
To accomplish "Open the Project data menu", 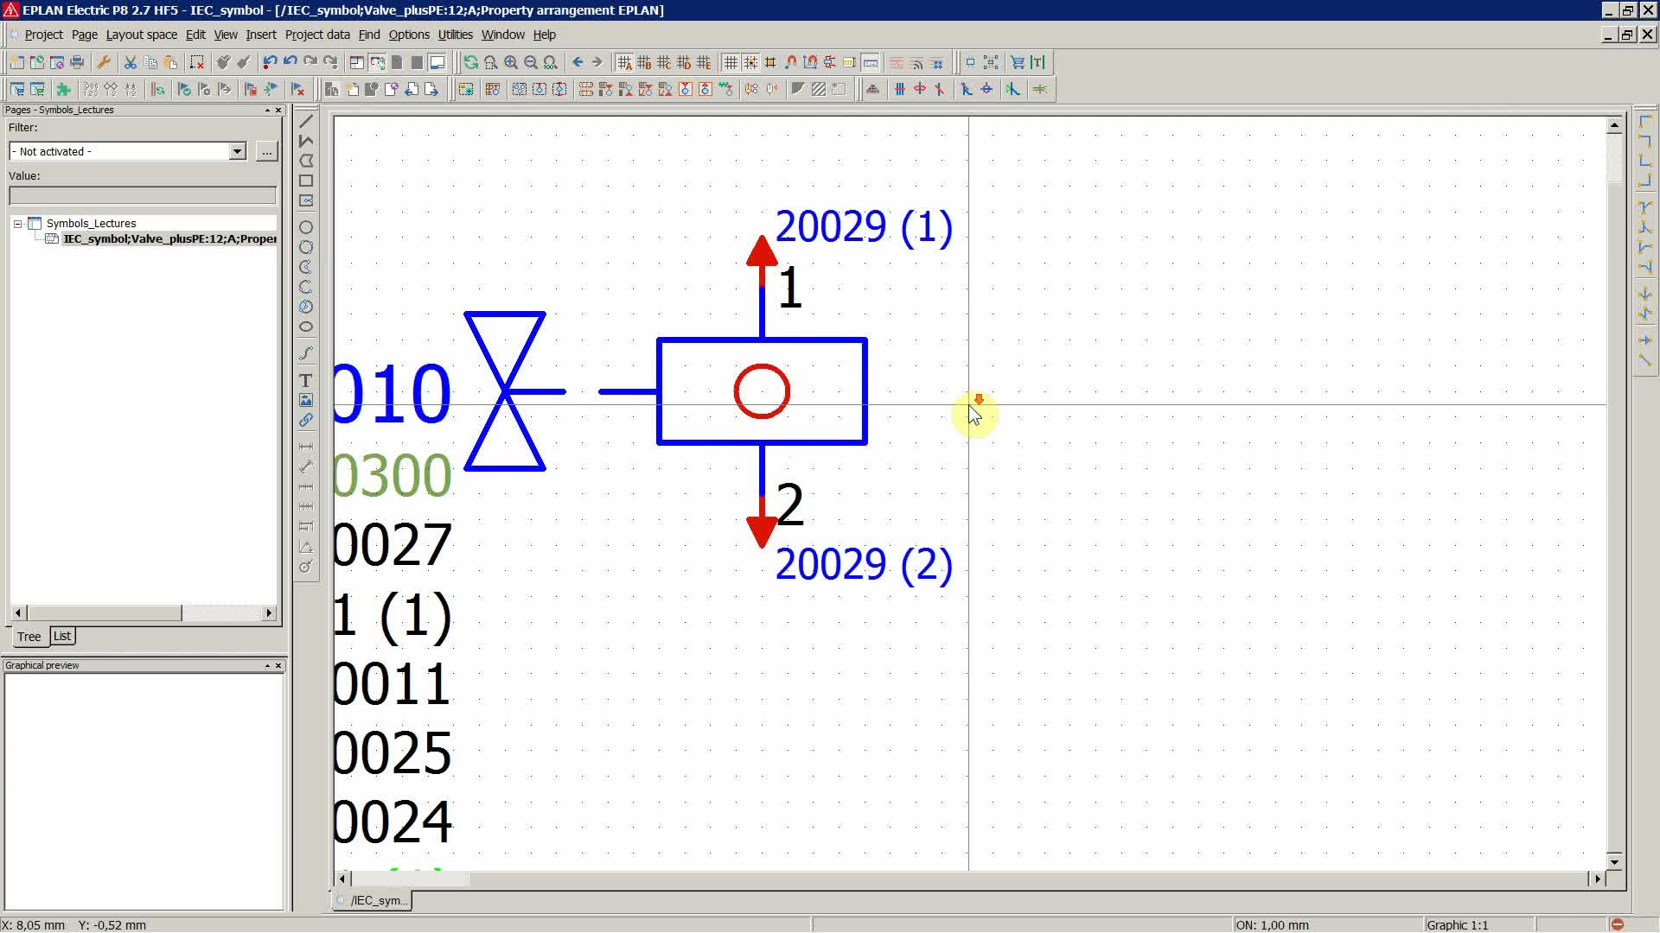I will coord(317,35).
